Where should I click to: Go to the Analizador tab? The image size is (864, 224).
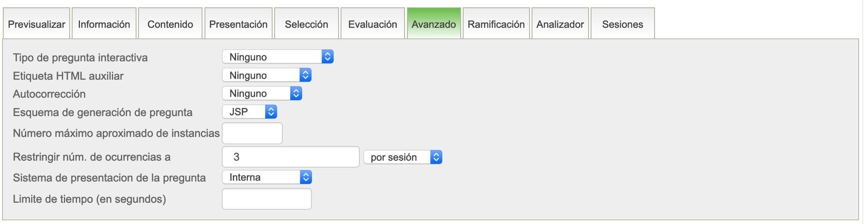(x=560, y=24)
